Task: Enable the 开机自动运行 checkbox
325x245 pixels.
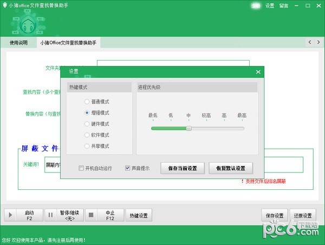Action: (x=81, y=168)
